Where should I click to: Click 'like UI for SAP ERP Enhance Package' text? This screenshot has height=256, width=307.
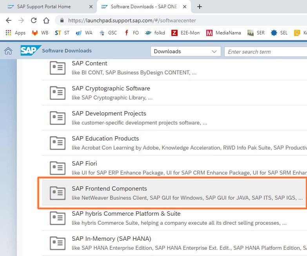(x=189, y=173)
